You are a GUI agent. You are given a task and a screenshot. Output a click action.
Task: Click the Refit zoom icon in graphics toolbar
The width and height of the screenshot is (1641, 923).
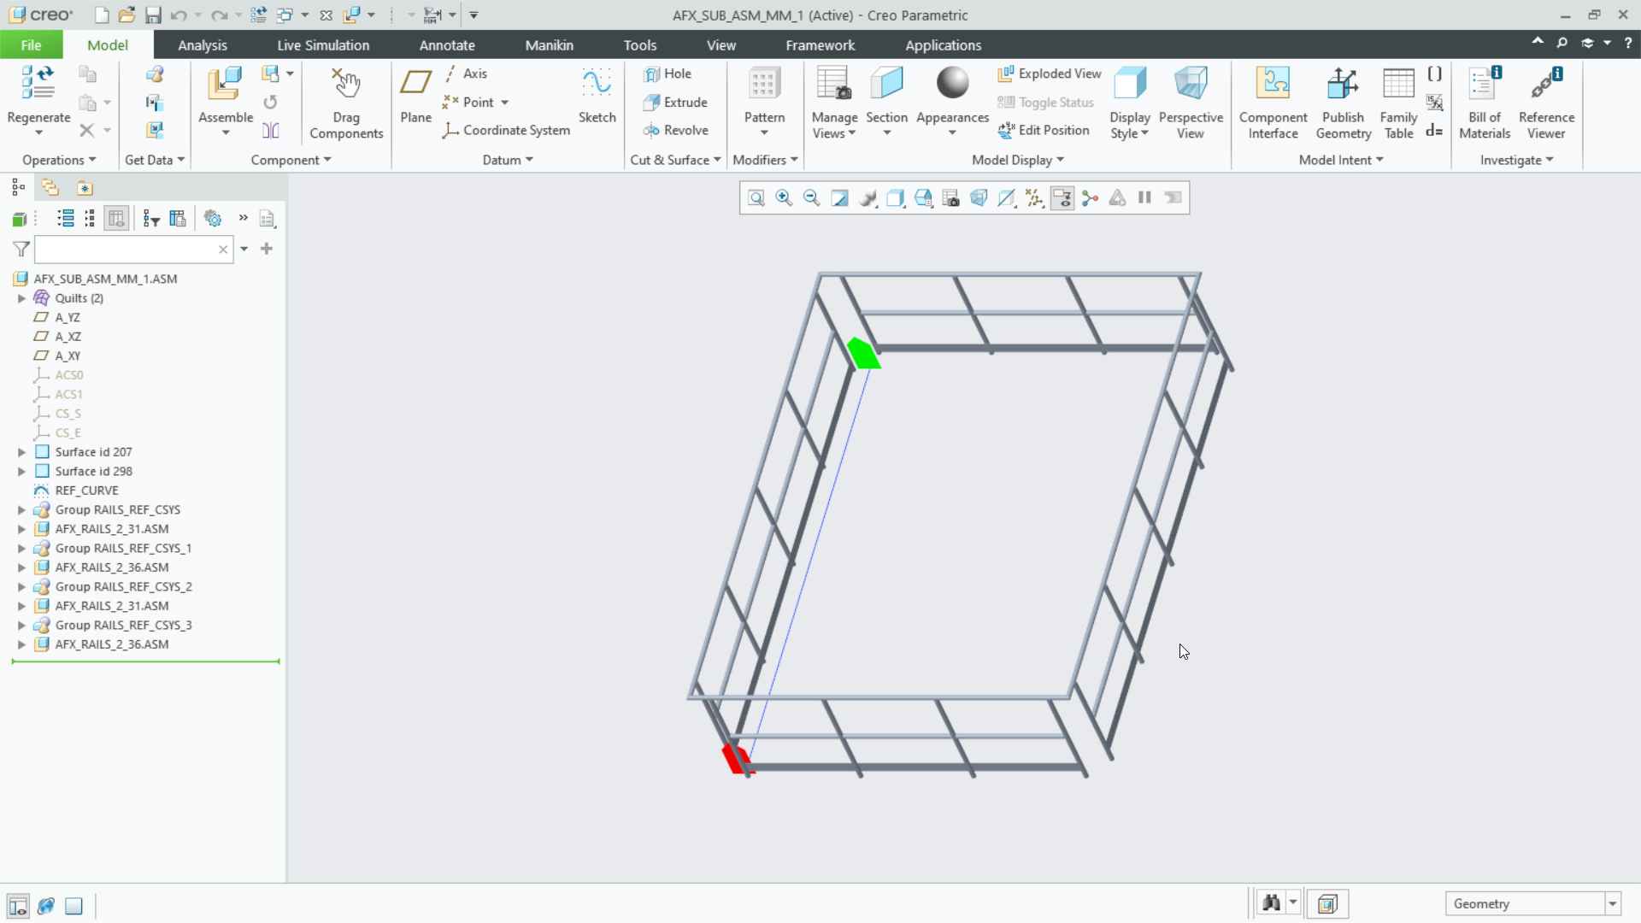coord(756,198)
